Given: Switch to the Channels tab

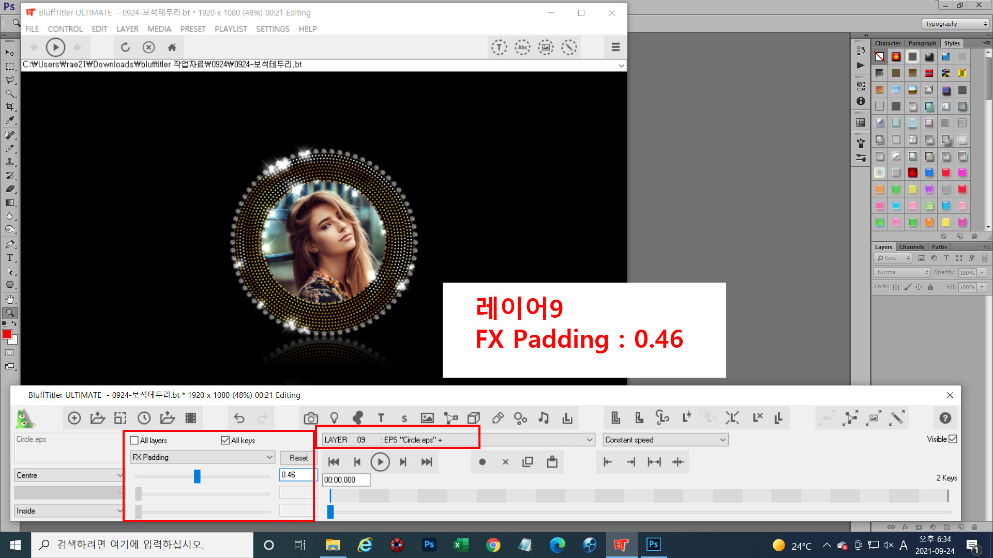Looking at the screenshot, I should tap(911, 247).
